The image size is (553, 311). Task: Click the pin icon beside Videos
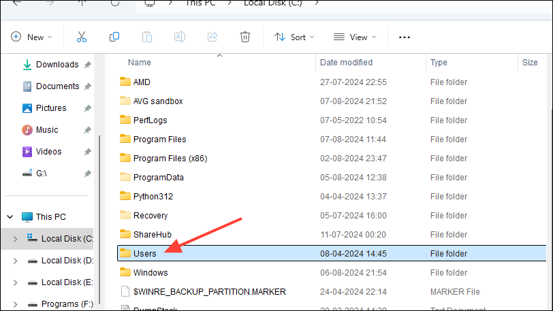87,152
